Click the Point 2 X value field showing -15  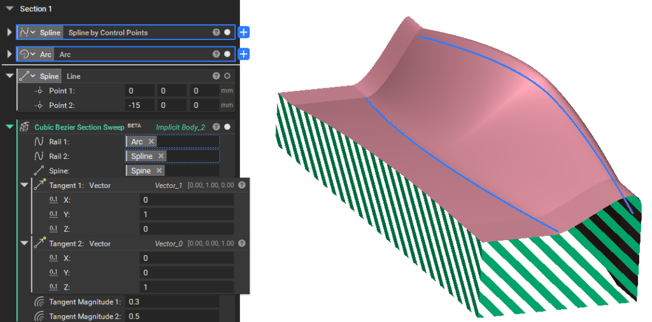[139, 105]
